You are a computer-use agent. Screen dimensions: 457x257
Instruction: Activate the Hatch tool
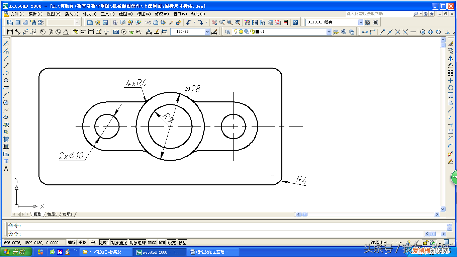6,139
